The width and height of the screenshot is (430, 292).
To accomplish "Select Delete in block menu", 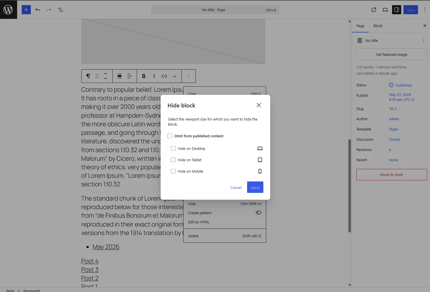I will tap(225, 236).
